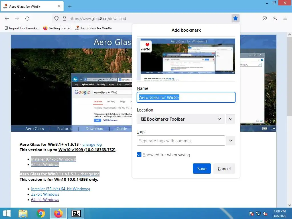Click the Firefox taskbar icon

click(58, 213)
